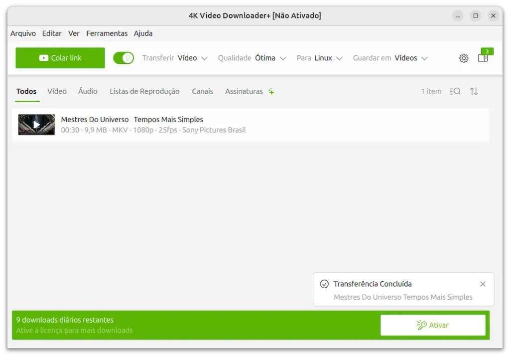Close the 4K Video Downloader+ window
The image size is (510, 357).
pos(494,15)
